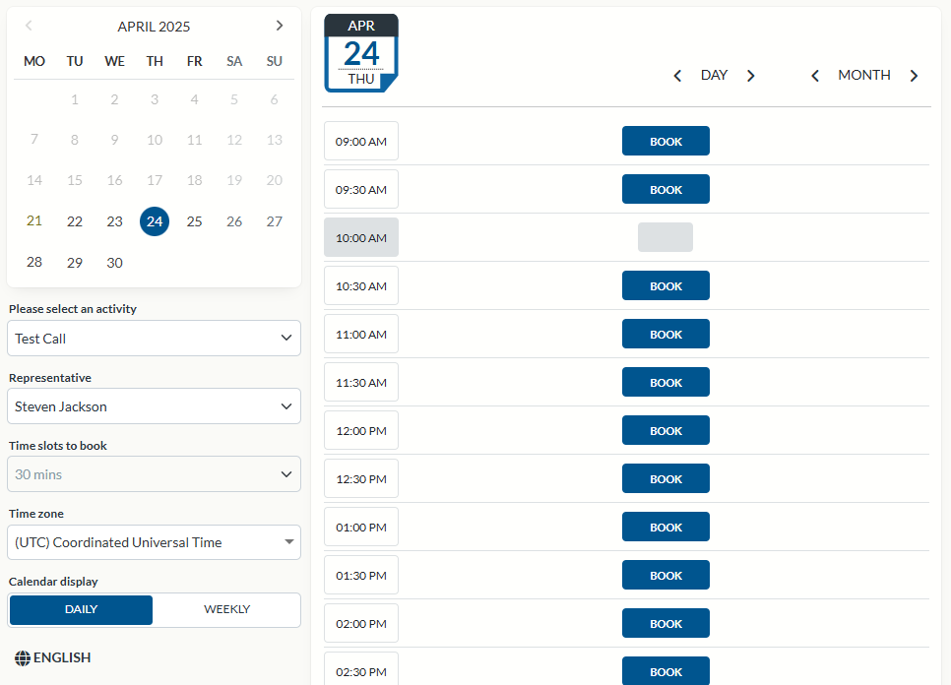
Task: Book the 09:00 AM slot
Action: tap(666, 142)
